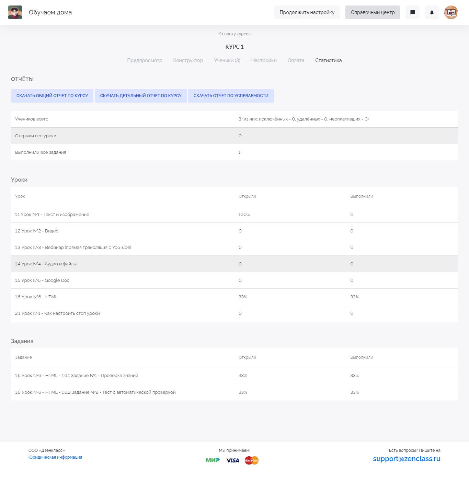Click the МИР payment logo

click(213, 460)
